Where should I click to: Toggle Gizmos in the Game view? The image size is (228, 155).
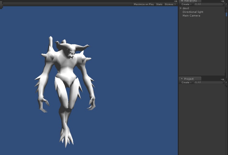168,4
